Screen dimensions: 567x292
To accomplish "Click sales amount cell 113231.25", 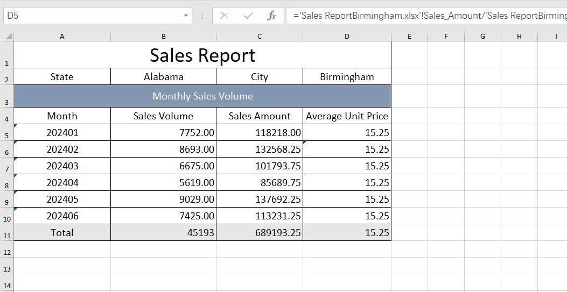I will tap(260, 216).
